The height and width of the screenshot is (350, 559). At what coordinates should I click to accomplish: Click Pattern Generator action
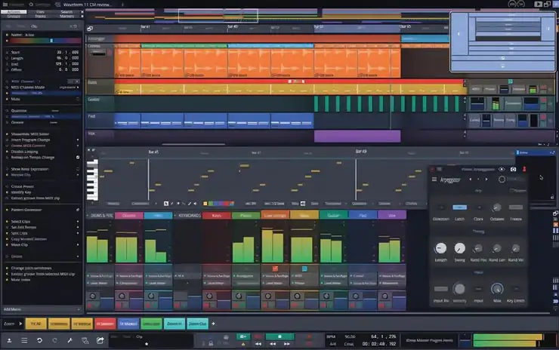(x=26, y=210)
